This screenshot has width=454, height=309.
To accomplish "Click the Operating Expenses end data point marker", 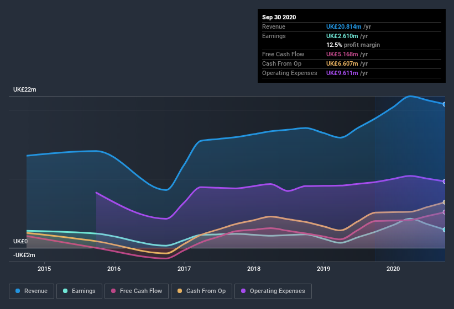I will (445, 182).
